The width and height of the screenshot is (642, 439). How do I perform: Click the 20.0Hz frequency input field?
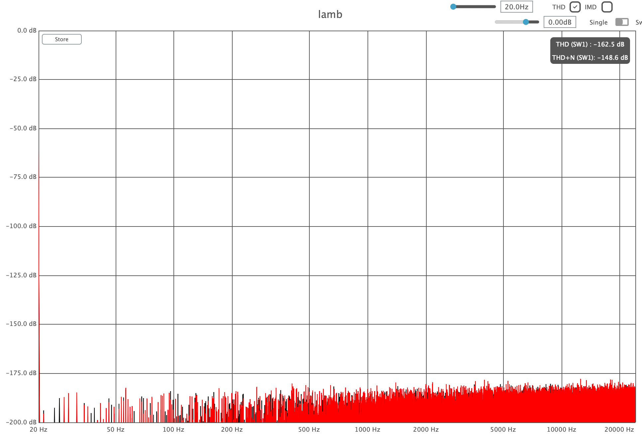coord(516,7)
